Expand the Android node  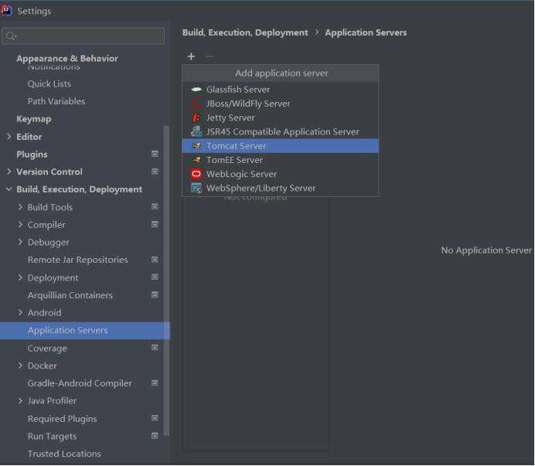[20, 312]
